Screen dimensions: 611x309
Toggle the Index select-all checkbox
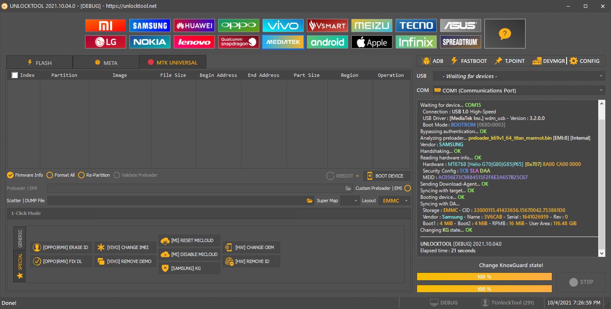[x=15, y=75]
